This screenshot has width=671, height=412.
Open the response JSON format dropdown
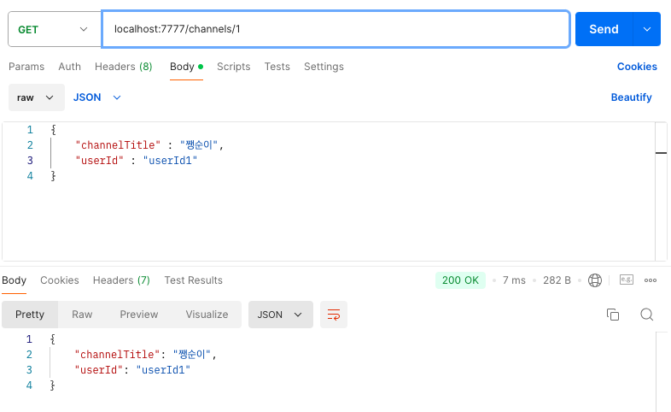point(281,315)
